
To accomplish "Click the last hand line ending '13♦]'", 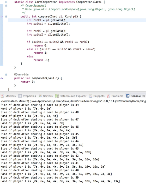I will click(x=60, y=181).
